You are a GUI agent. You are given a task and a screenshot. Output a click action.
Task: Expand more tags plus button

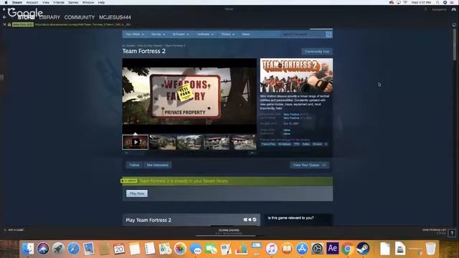tap(326, 144)
